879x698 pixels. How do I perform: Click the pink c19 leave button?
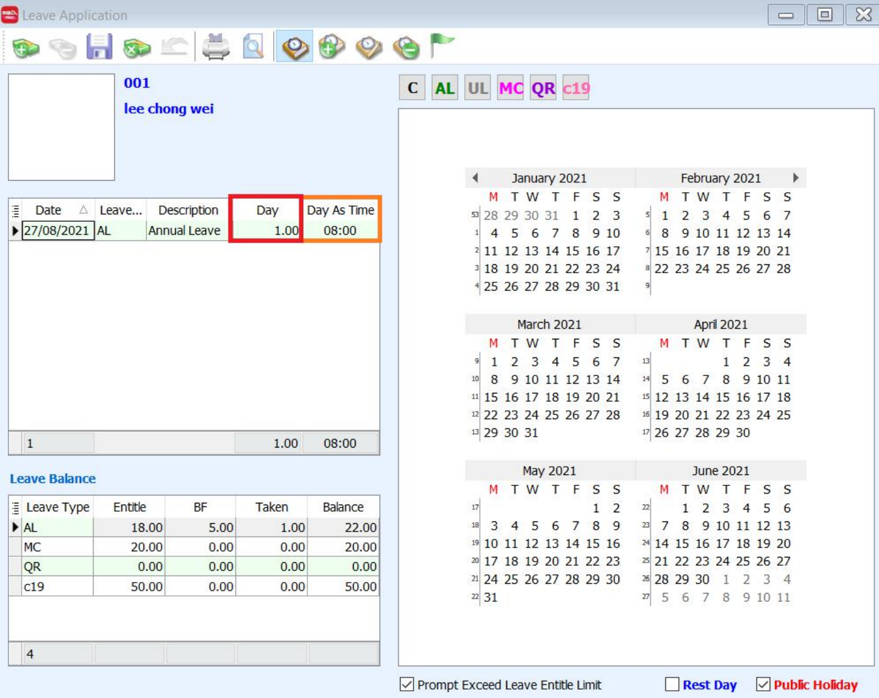click(576, 88)
